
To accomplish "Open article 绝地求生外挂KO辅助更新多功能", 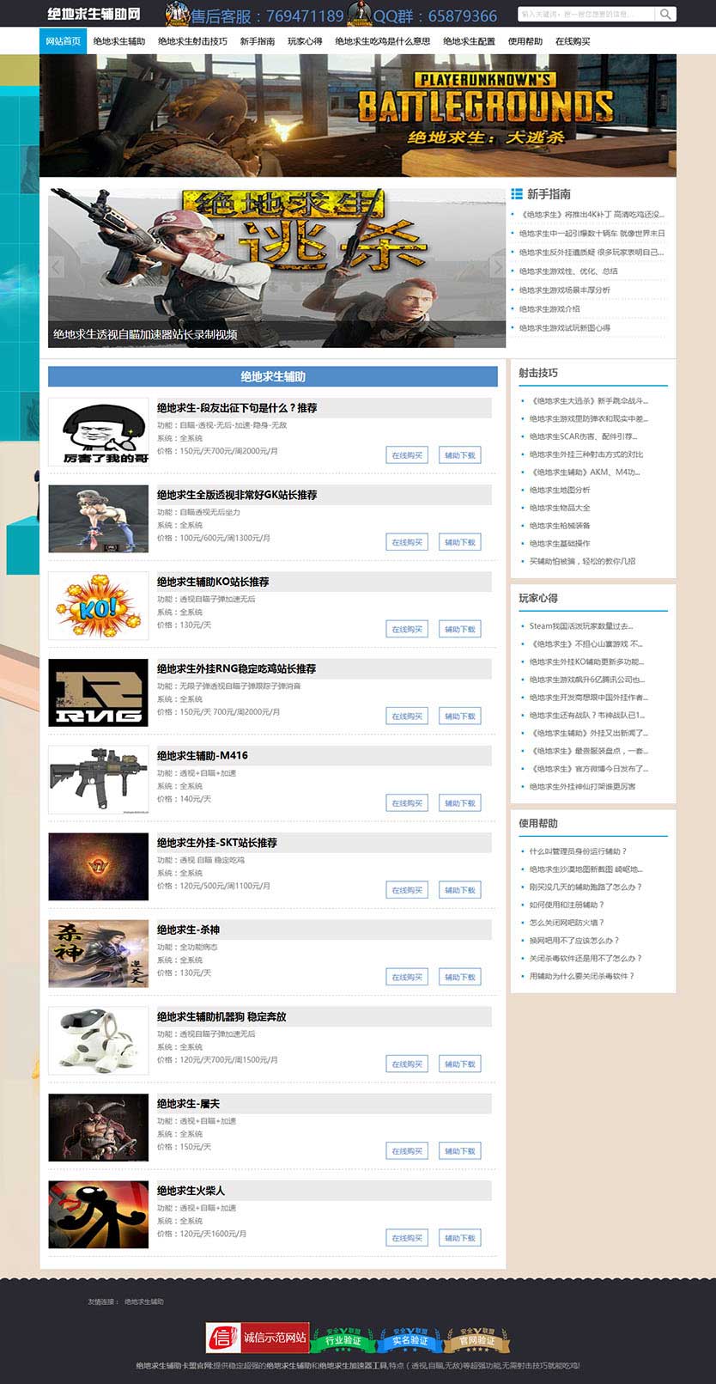I will click(x=586, y=662).
